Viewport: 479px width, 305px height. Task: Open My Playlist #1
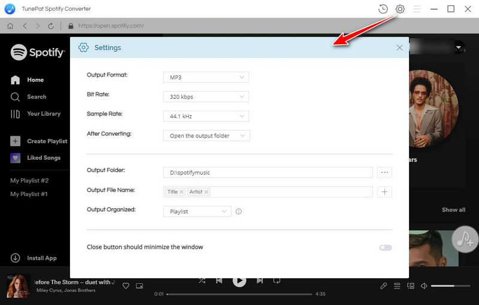tap(29, 194)
